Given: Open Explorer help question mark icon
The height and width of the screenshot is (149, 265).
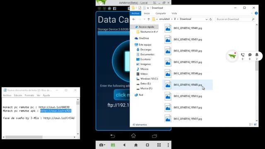Looking at the screenshot, I should [x=256, y=13].
